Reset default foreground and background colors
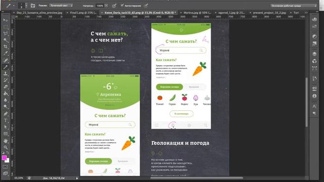The height and width of the screenshot is (182, 324). coord(3,153)
